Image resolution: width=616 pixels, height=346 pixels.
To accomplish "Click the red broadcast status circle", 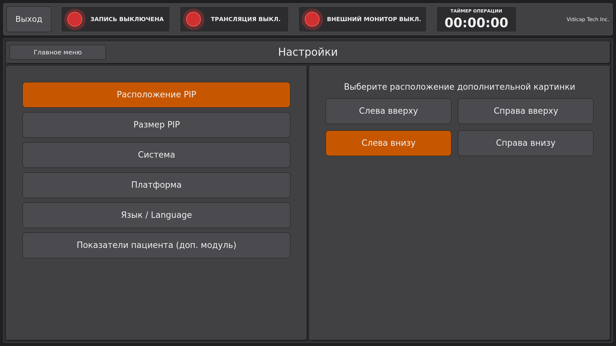I will 193,19.
